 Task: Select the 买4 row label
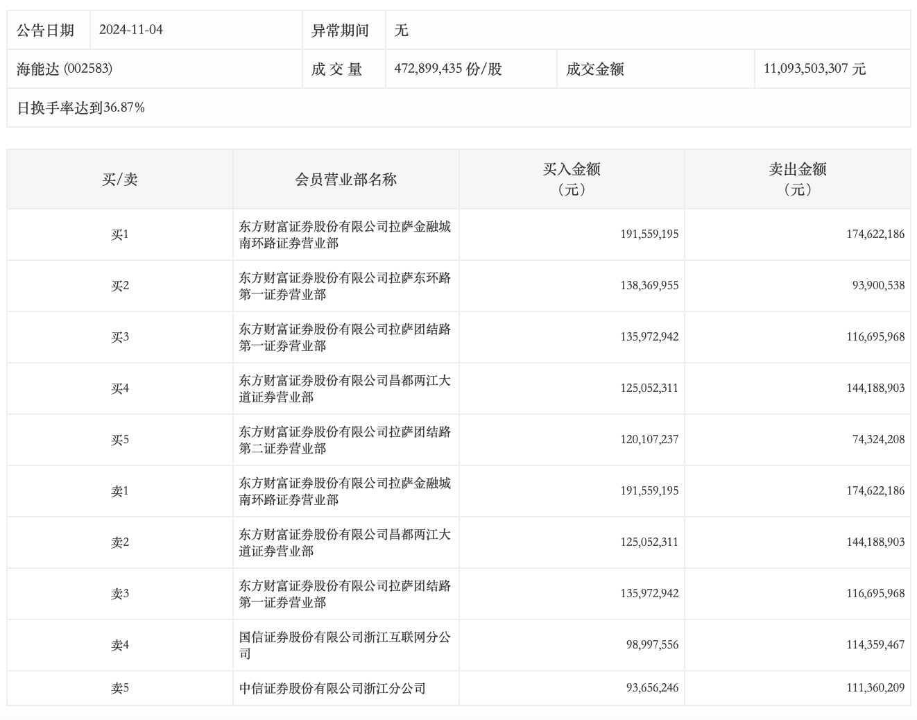[x=120, y=388]
